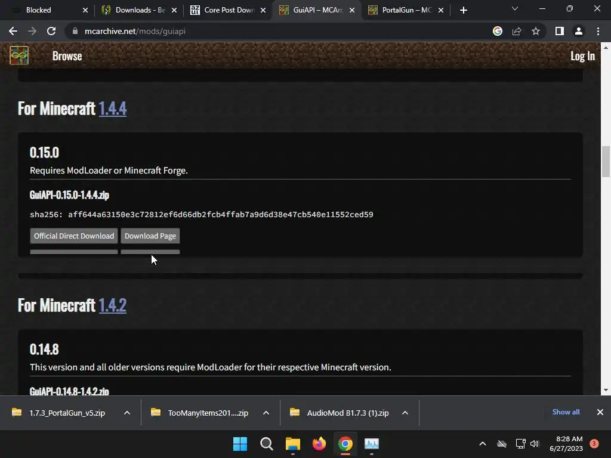611x458 pixels.
Task: Click the cloud sync tray icon
Action: (x=502, y=444)
